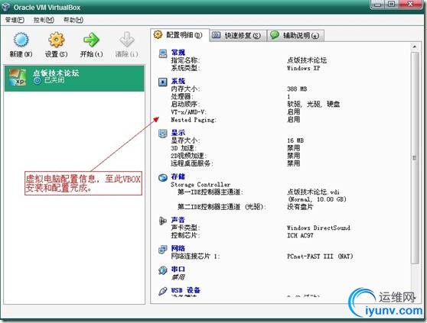Maximize the VirtualBox window

pos(391,4)
